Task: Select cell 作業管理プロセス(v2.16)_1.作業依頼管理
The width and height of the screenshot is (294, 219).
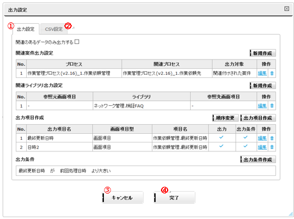Action: pos(74,73)
